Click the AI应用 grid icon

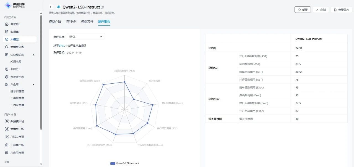click(7, 84)
